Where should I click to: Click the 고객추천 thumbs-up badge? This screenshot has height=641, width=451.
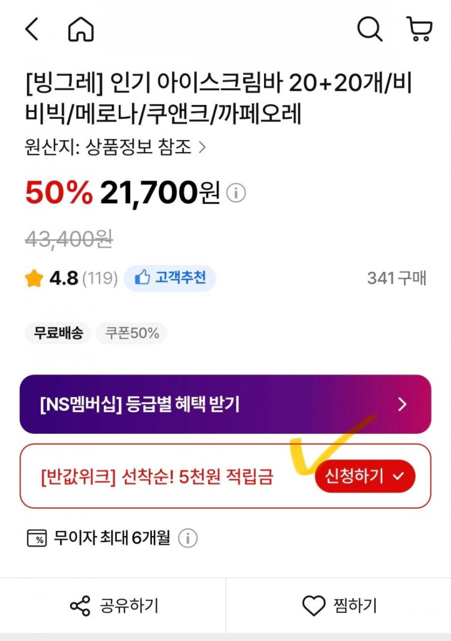point(170,279)
